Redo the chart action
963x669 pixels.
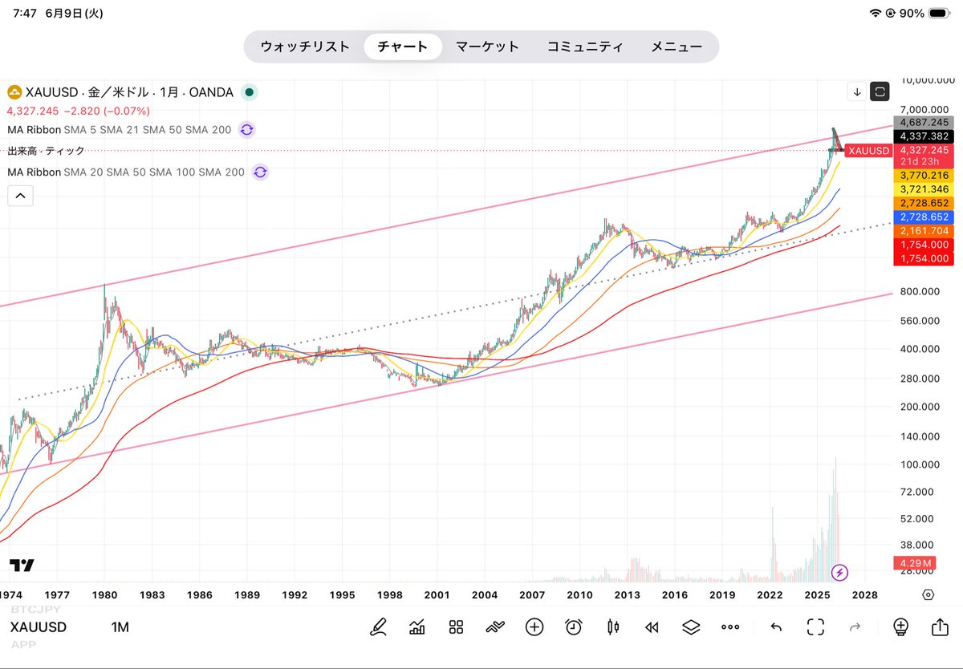click(855, 627)
